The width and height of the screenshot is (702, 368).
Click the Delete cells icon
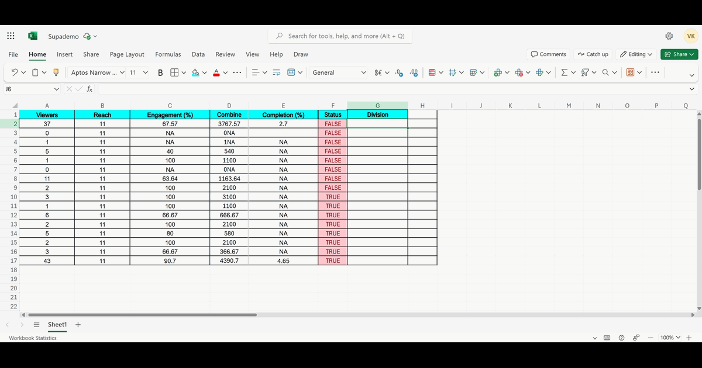(519, 72)
